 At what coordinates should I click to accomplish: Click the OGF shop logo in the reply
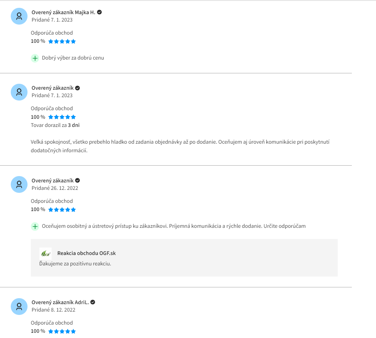tap(45, 253)
